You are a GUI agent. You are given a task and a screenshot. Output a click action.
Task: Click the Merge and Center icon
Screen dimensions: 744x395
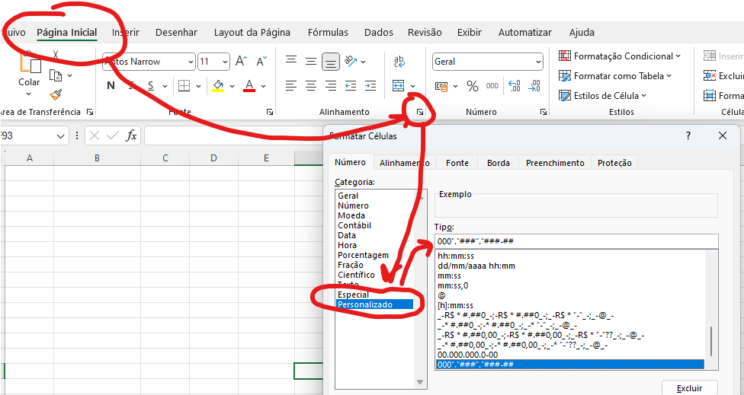pyautogui.click(x=398, y=86)
